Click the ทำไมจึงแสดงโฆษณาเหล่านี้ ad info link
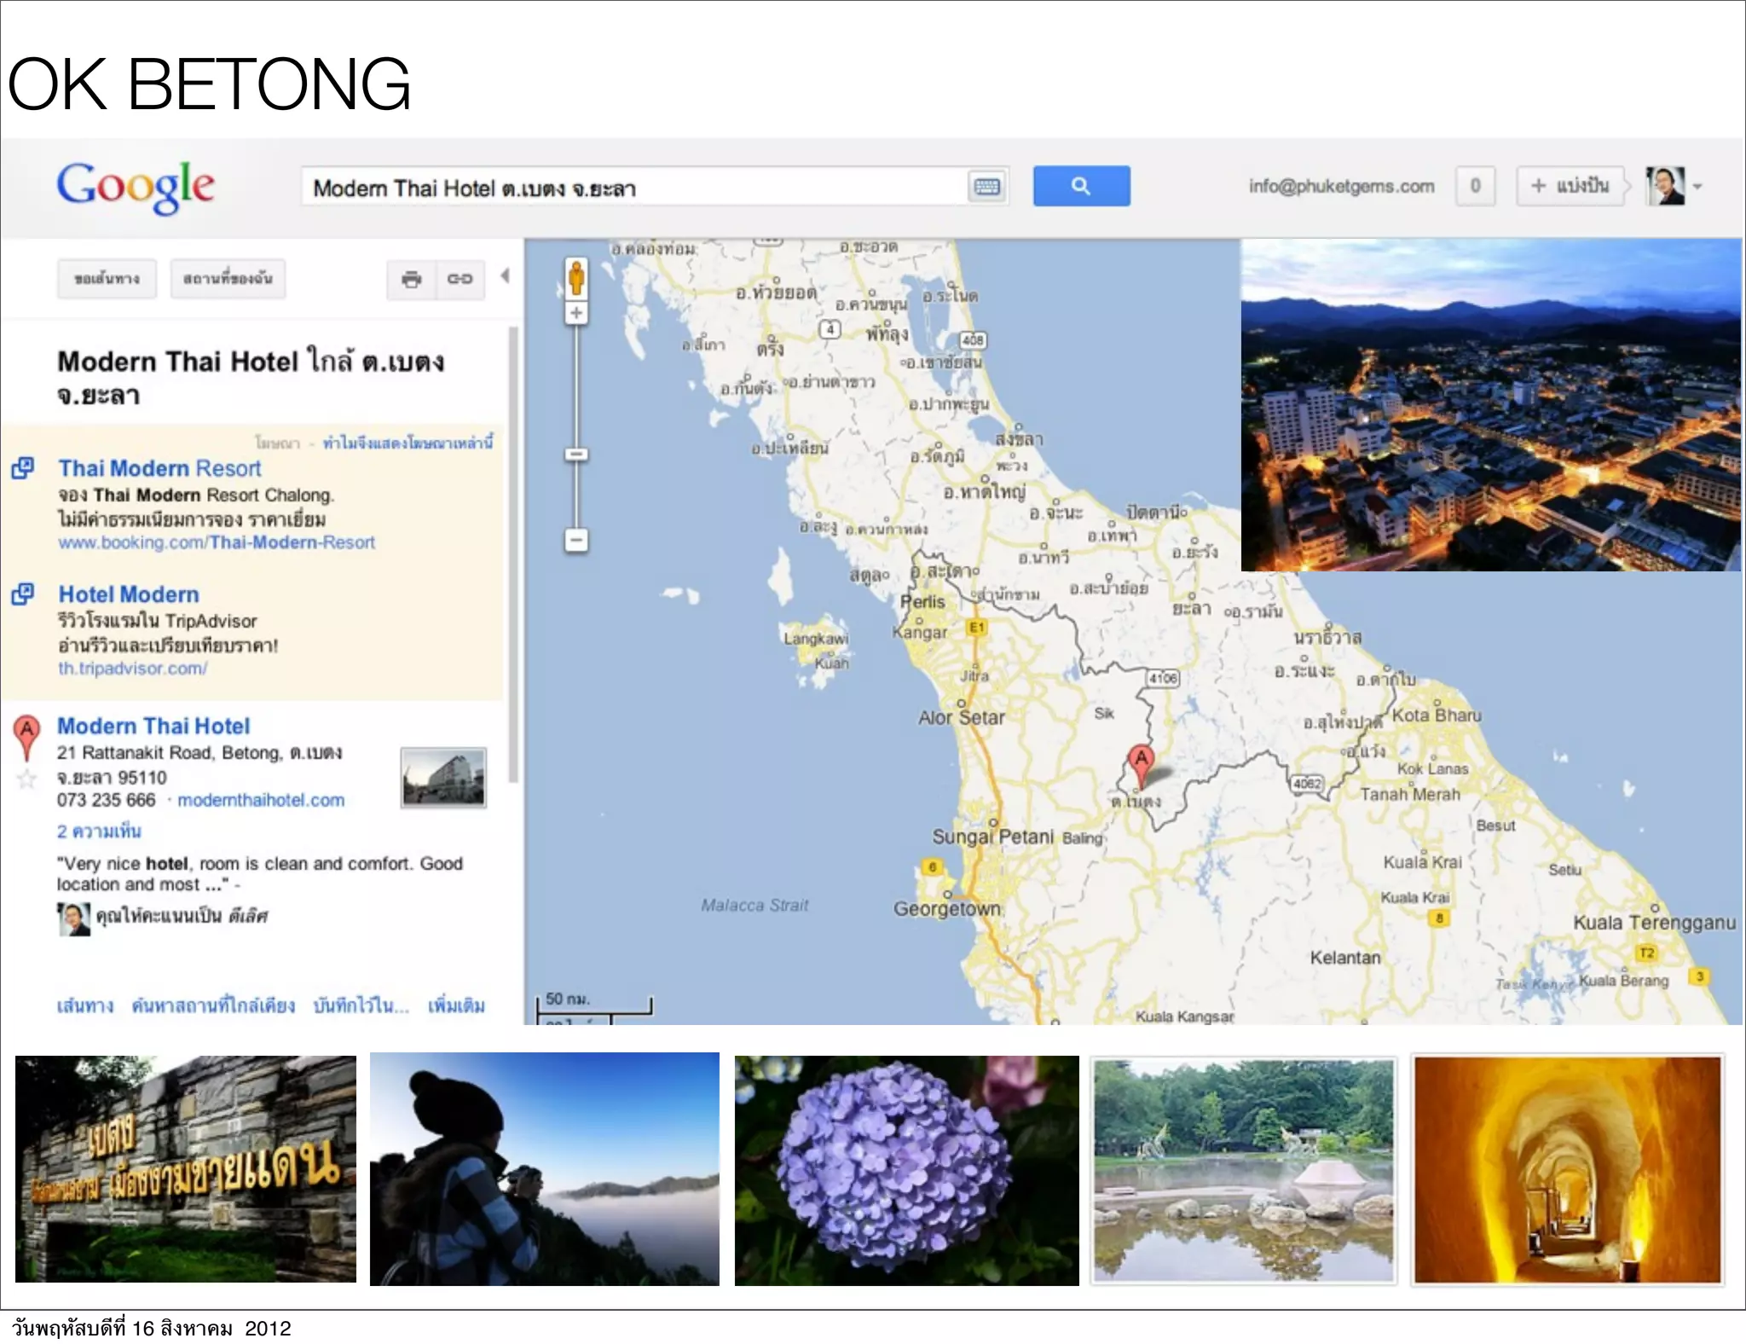Image resolution: width=1746 pixels, height=1344 pixels. click(408, 443)
